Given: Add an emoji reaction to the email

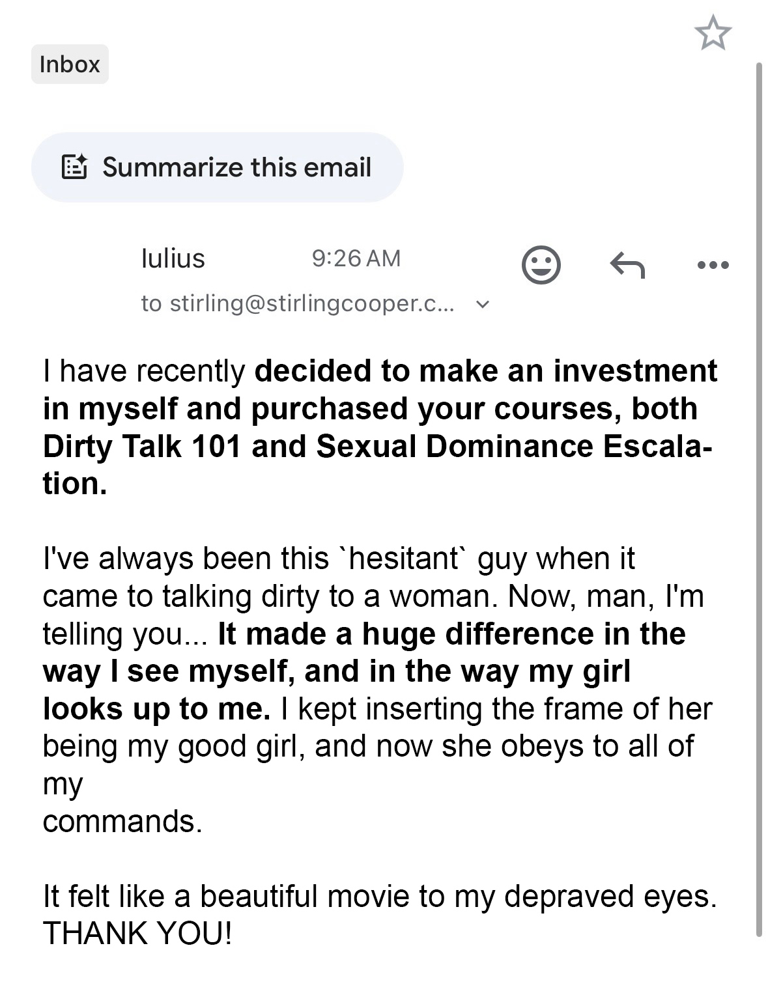Looking at the screenshot, I should click(x=541, y=265).
